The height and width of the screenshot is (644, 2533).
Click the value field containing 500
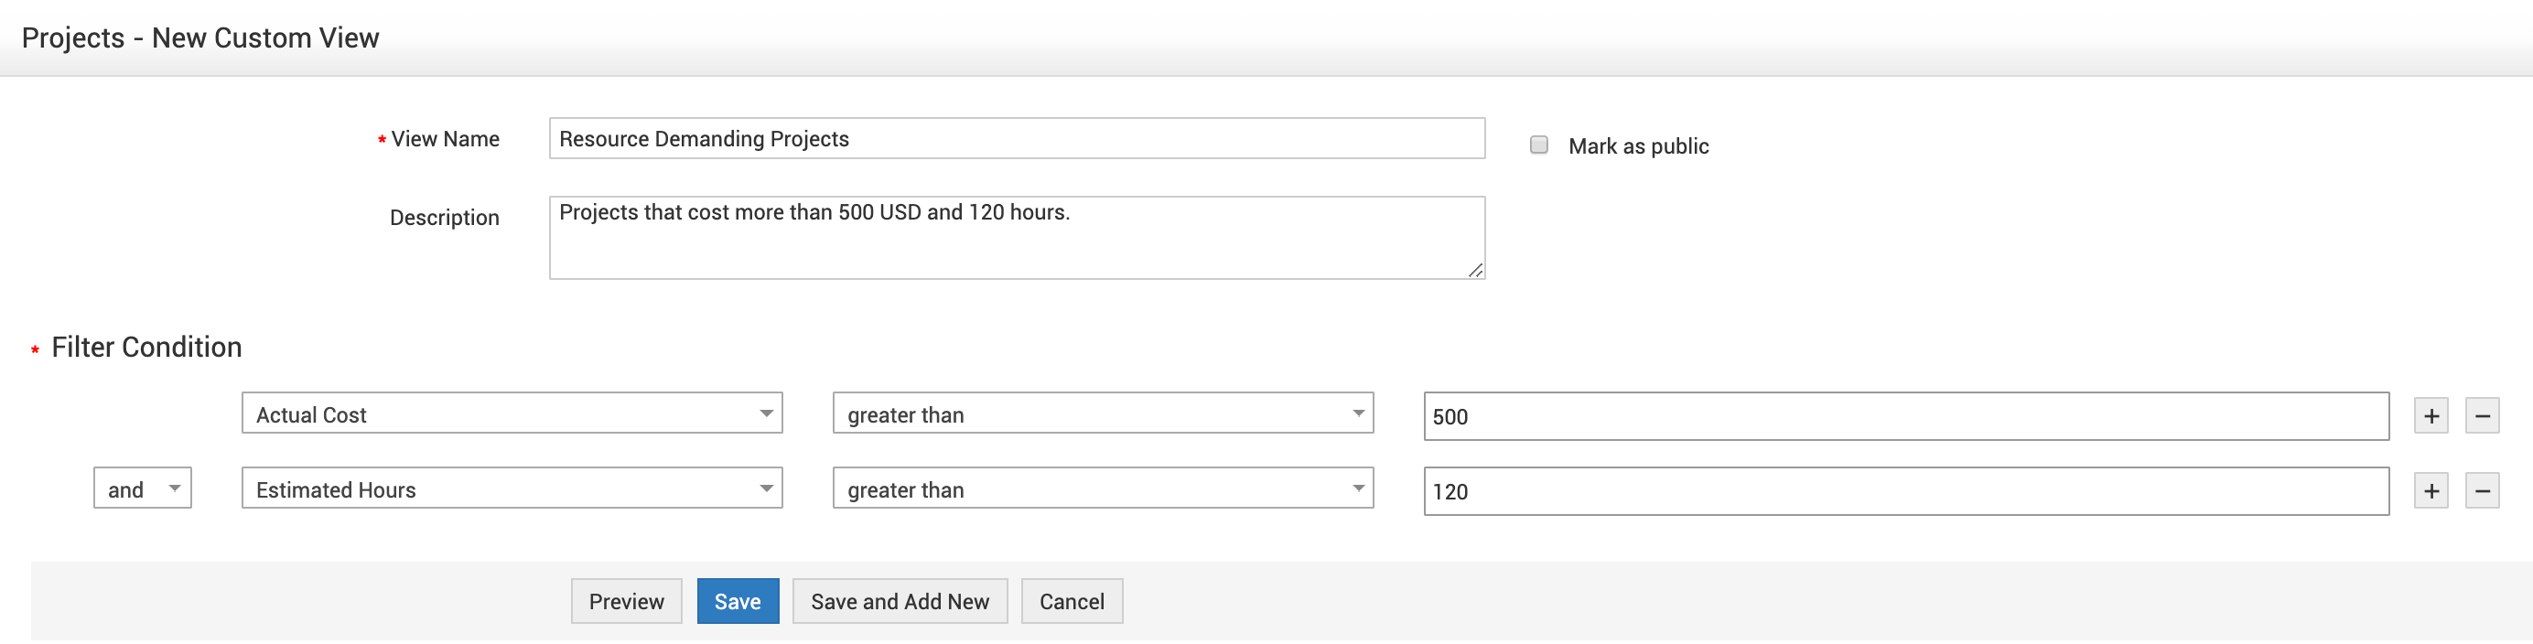click(x=1905, y=417)
